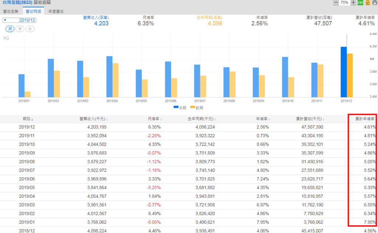Click revenue cell 4,054,767
This screenshot has height=233, width=378.
coord(97,196)
